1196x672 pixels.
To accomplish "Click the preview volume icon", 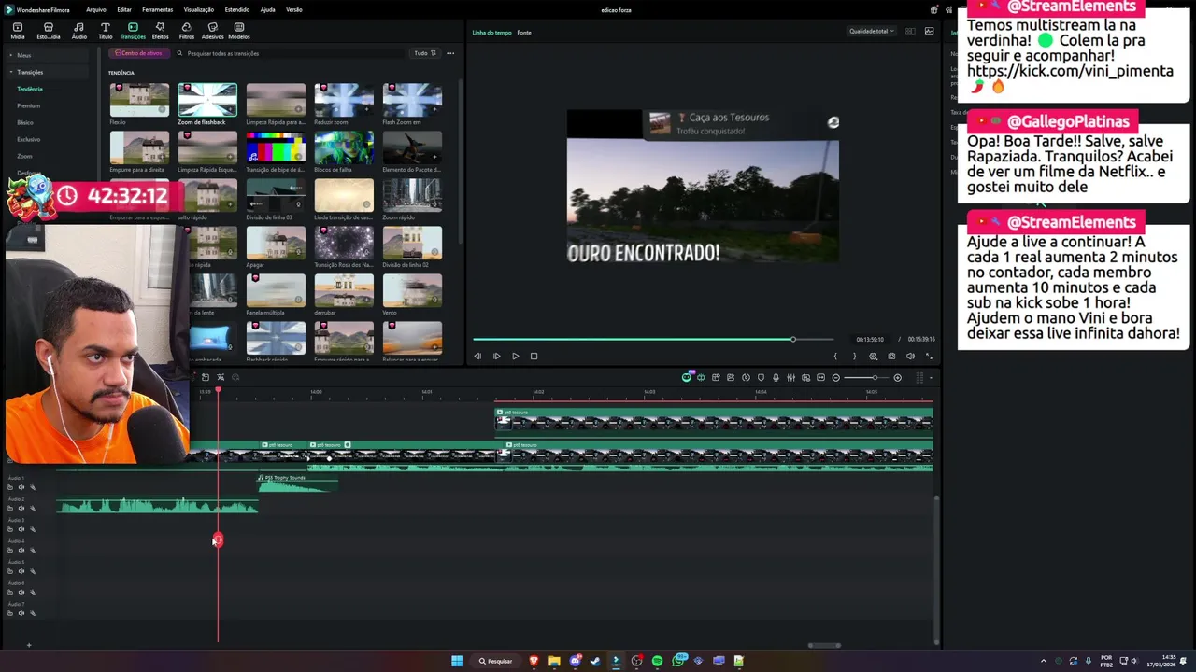I will tap(910, 356).
